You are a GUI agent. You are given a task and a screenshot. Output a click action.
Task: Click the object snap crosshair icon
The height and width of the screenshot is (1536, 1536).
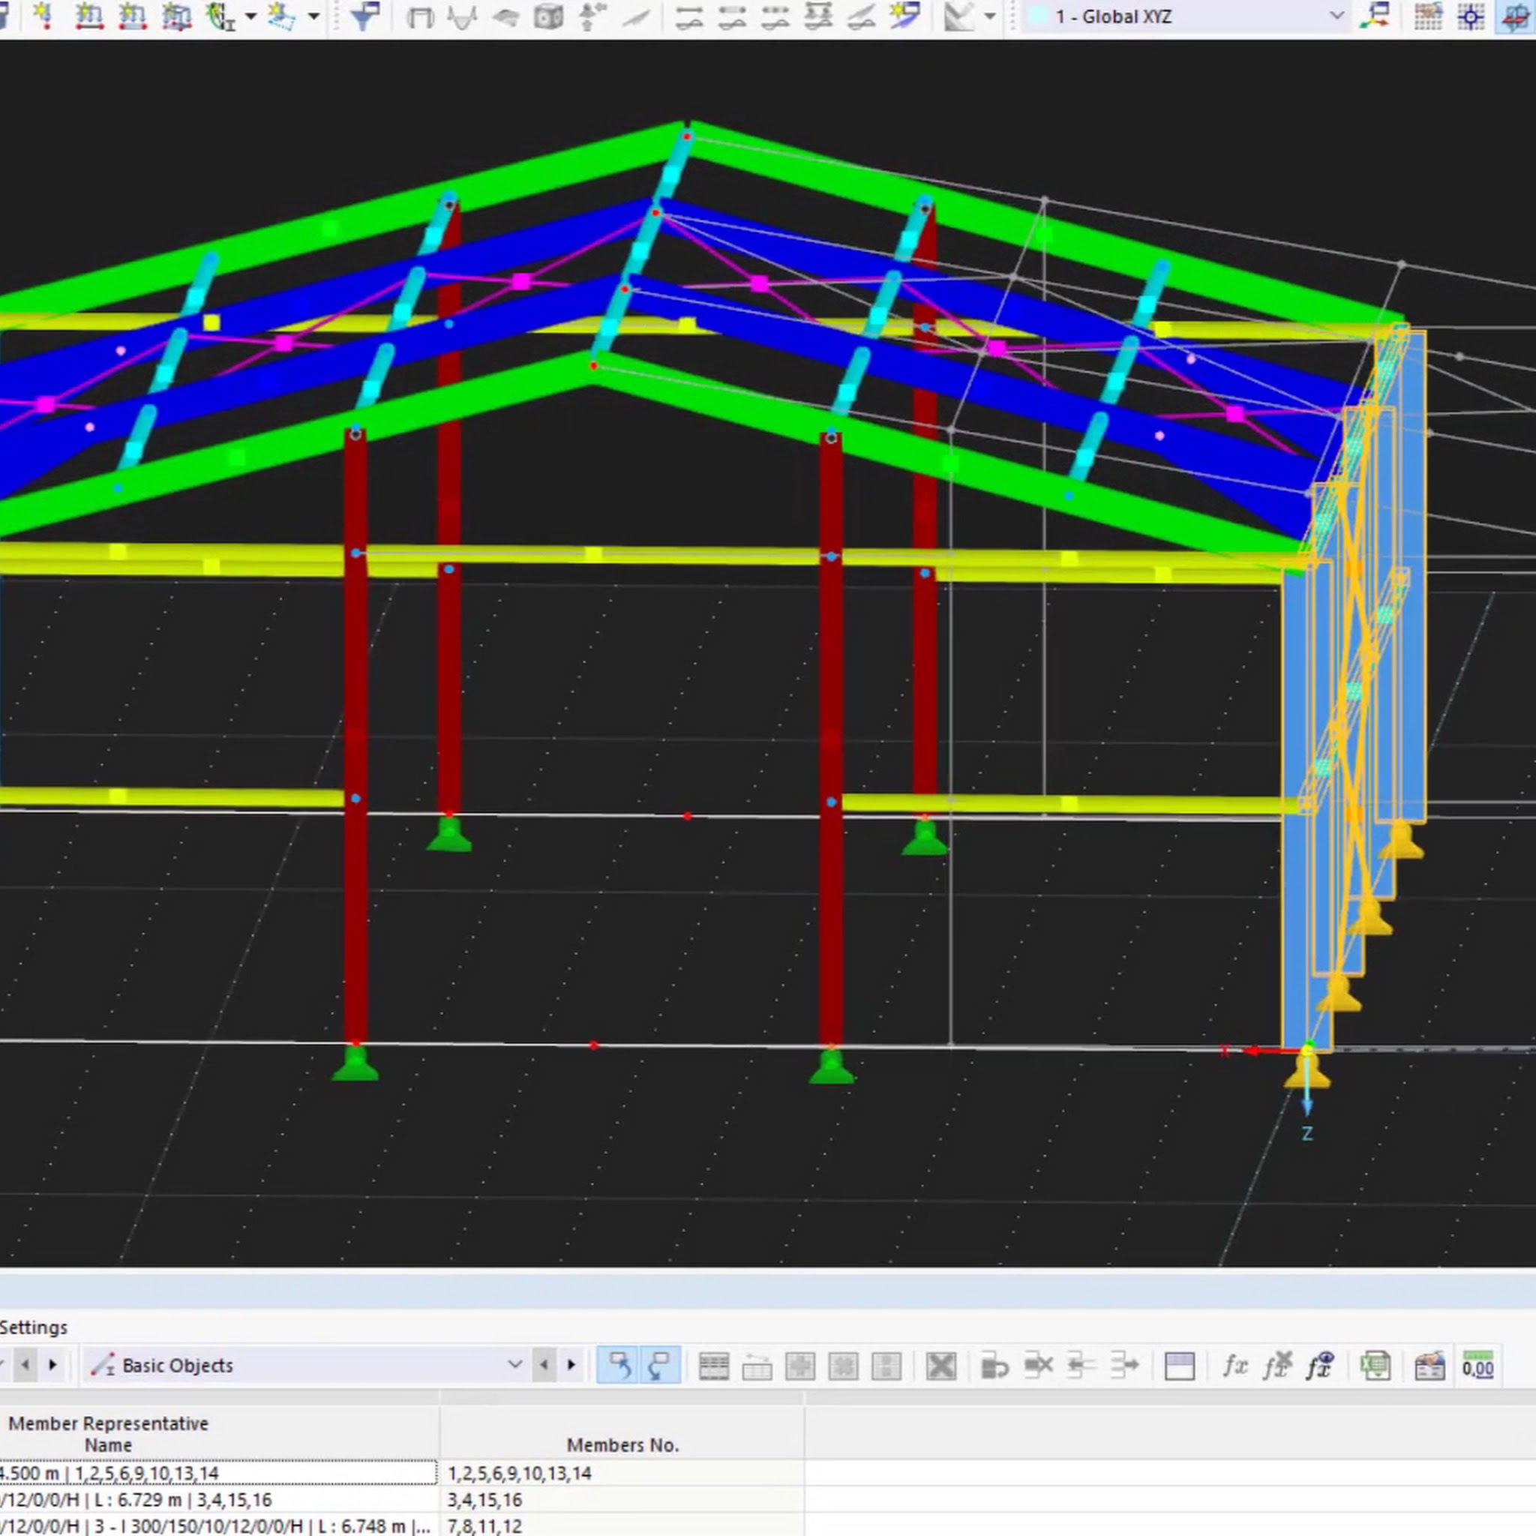[1471, 16]
